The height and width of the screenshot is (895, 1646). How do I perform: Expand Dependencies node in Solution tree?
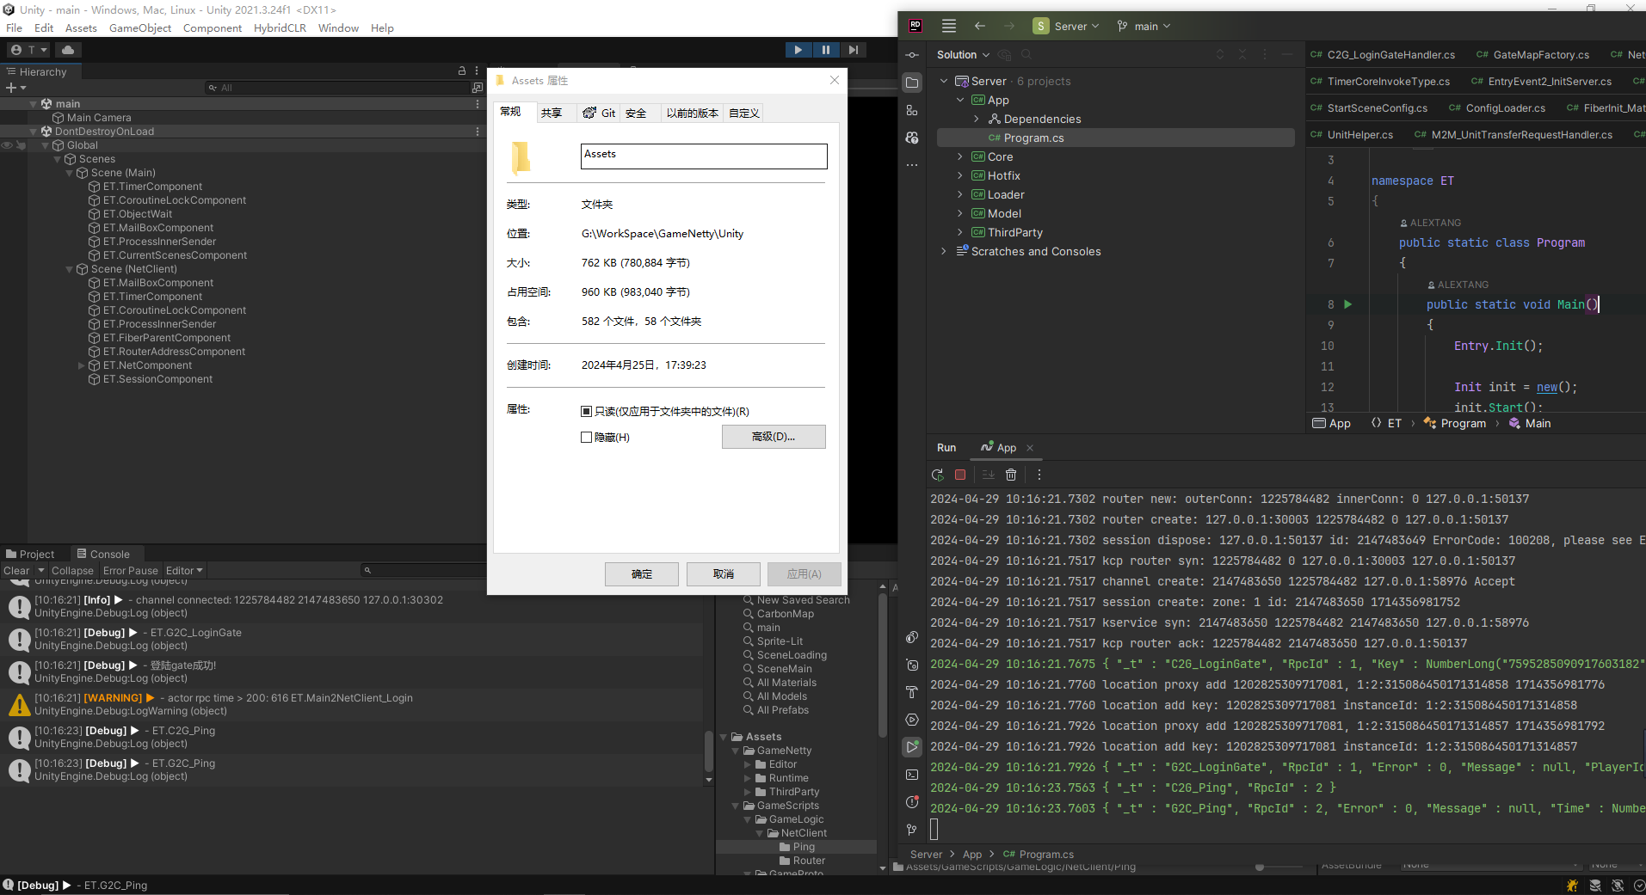977,119
